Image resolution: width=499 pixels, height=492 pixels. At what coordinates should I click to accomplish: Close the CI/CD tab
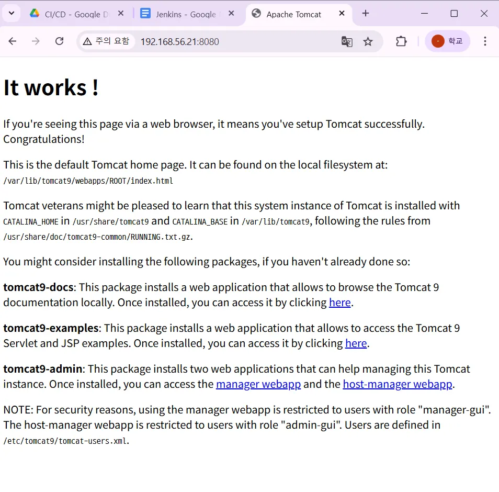coord(121,14)
